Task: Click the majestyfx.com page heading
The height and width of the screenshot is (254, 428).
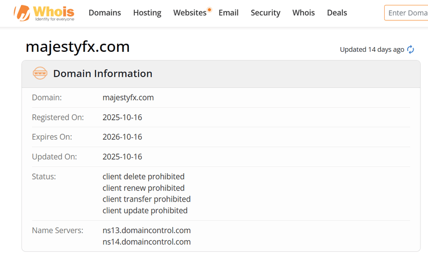Action: coord(78,47)
